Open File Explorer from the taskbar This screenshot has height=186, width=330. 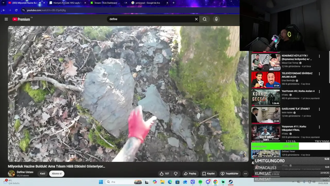[162, 182]
